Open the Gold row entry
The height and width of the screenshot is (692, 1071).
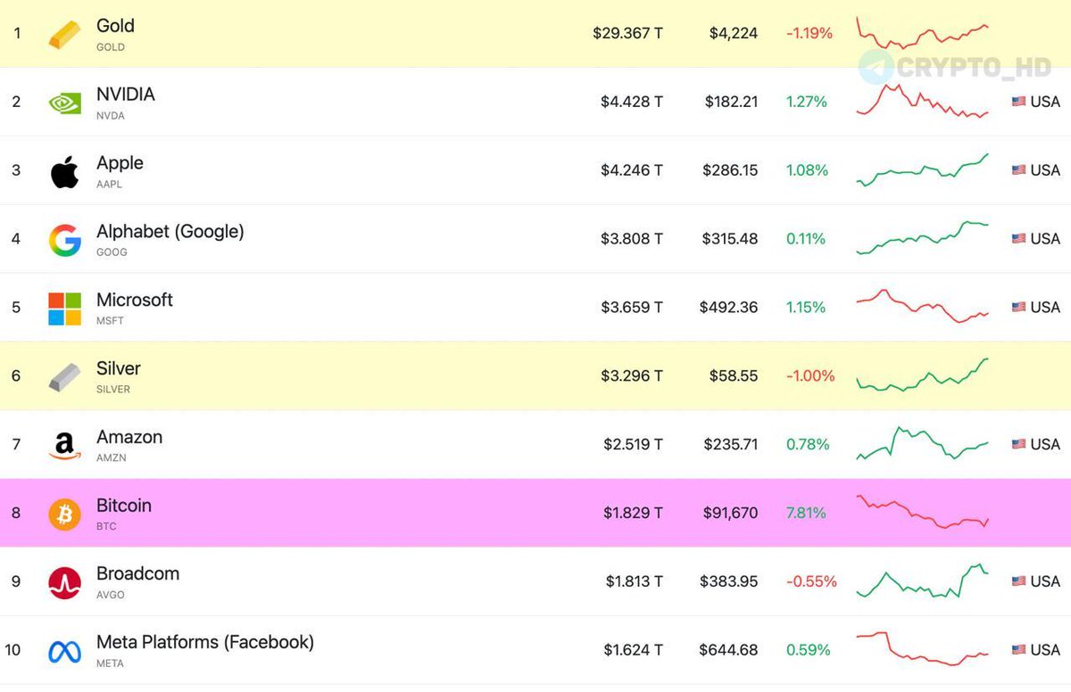click(115, 25)
